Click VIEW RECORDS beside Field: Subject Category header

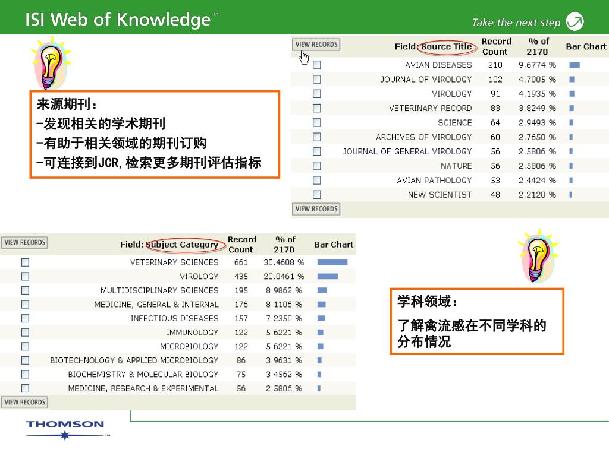pyautogui.click(x=24, y=242)
